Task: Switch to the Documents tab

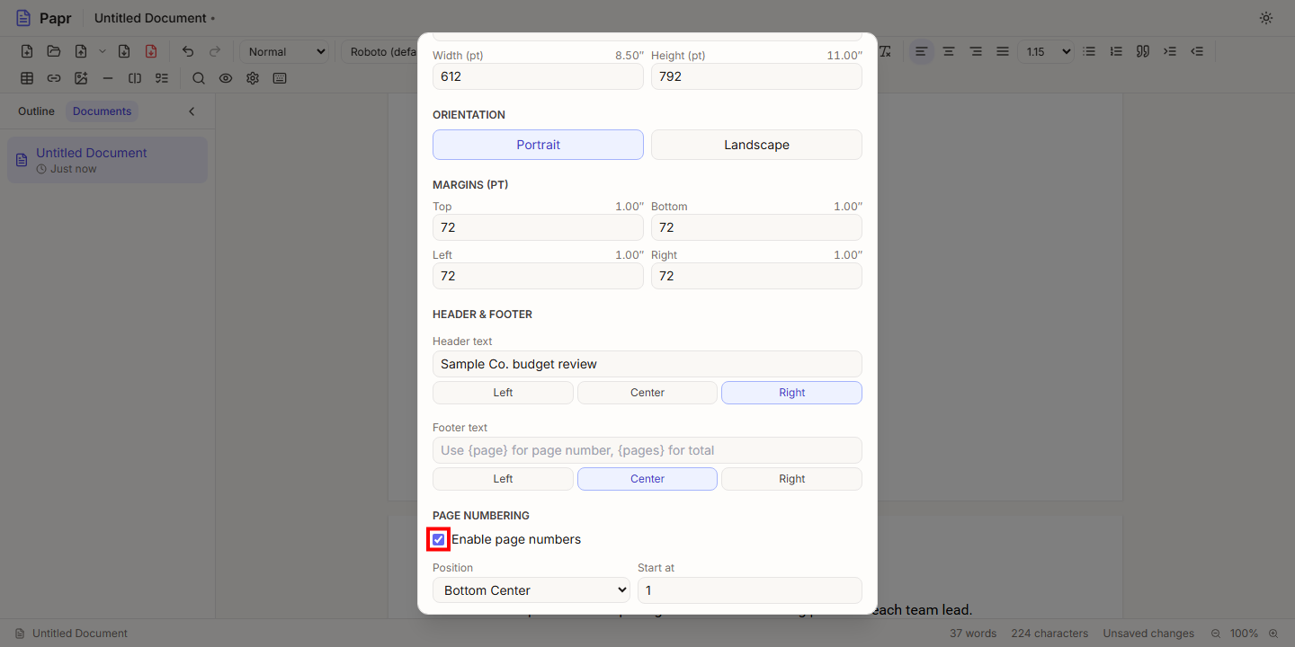Action: [102, 111]
